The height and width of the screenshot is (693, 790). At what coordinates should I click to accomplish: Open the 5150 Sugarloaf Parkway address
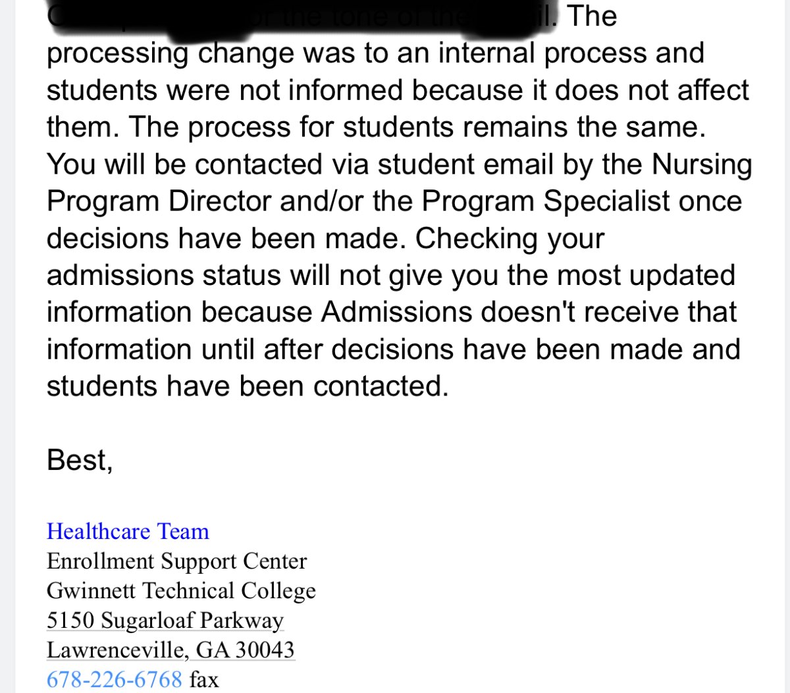165,620
